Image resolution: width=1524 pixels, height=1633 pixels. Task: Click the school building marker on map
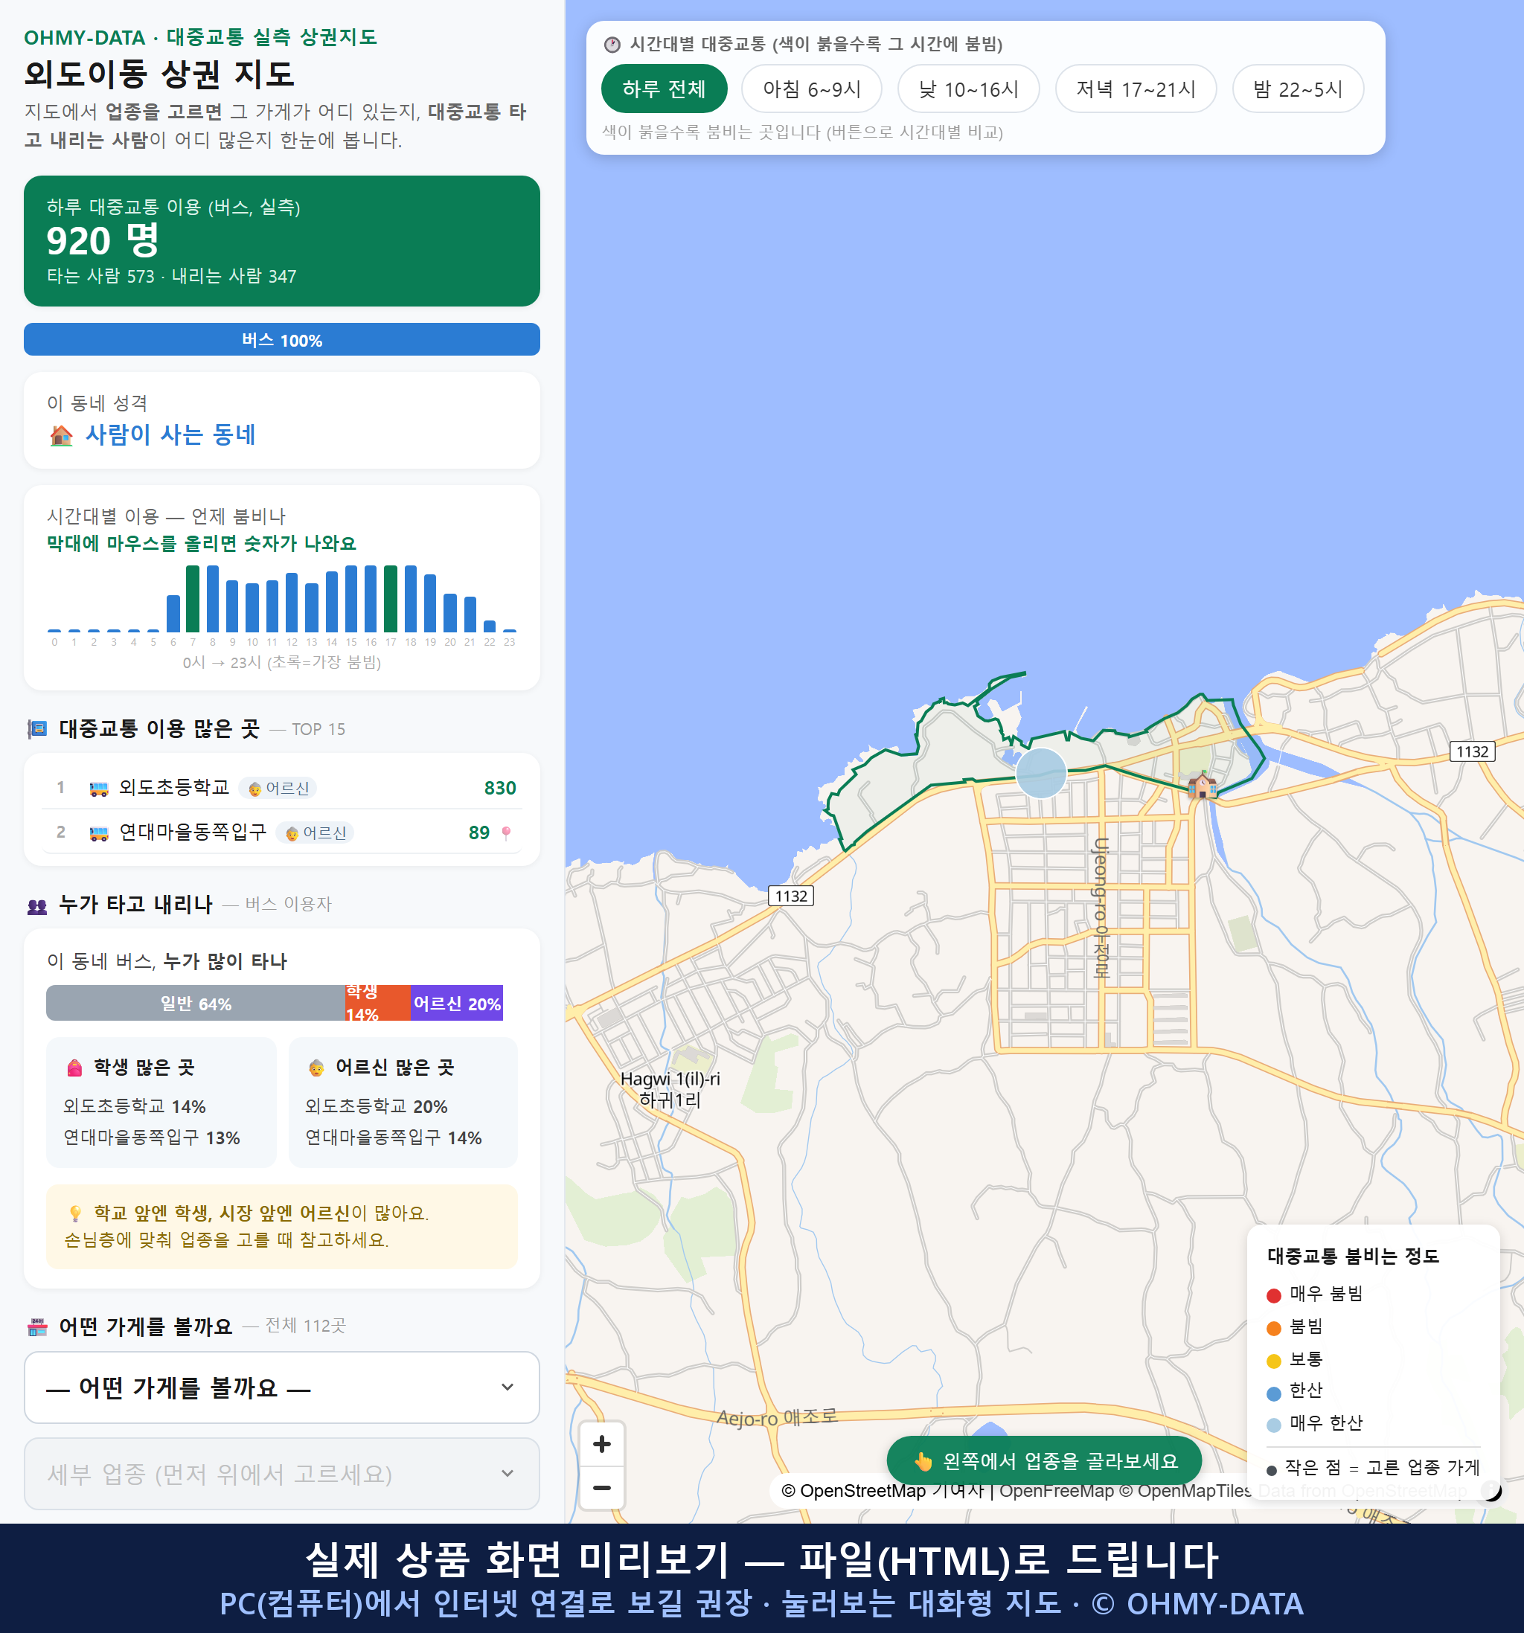pos(1203,786)
